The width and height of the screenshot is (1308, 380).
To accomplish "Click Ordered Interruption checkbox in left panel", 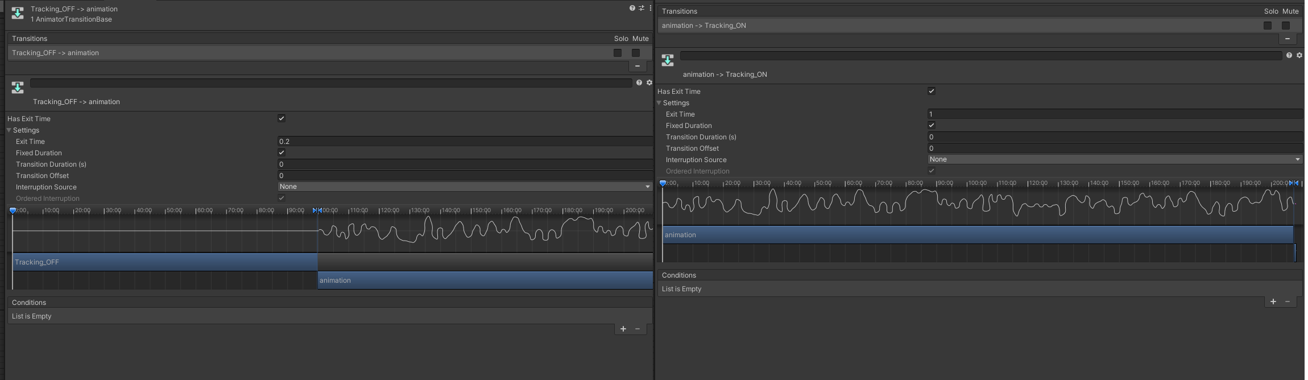I will coord(282,198).
